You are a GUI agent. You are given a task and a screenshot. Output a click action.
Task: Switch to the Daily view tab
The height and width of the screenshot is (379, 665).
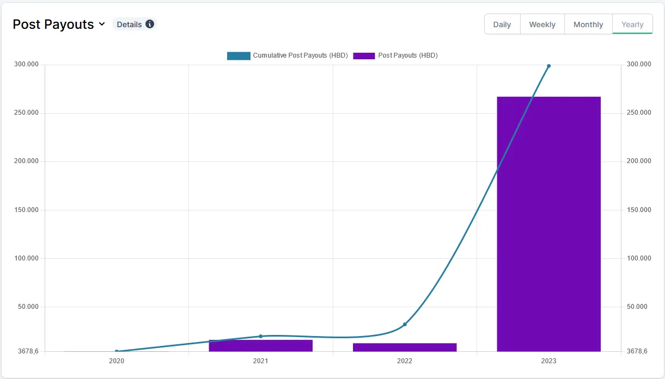pos(502,24)
